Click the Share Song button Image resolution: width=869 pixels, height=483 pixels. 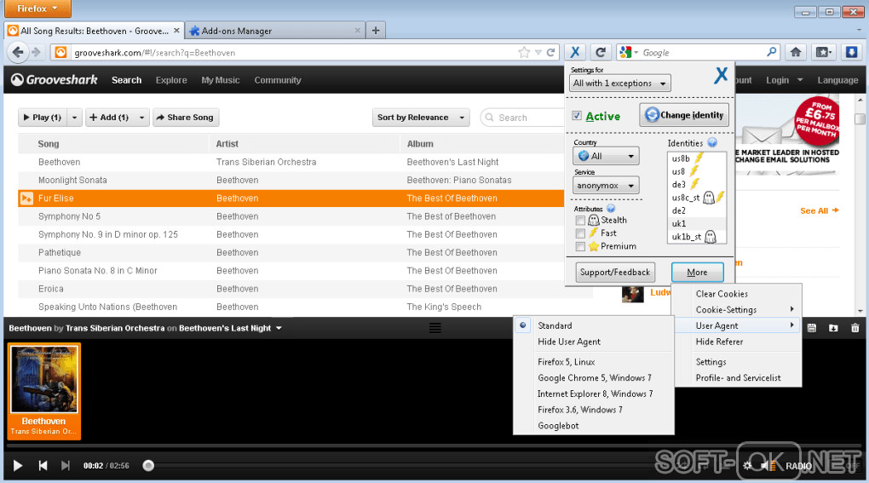pyautogui.click(x=186, y=118)
